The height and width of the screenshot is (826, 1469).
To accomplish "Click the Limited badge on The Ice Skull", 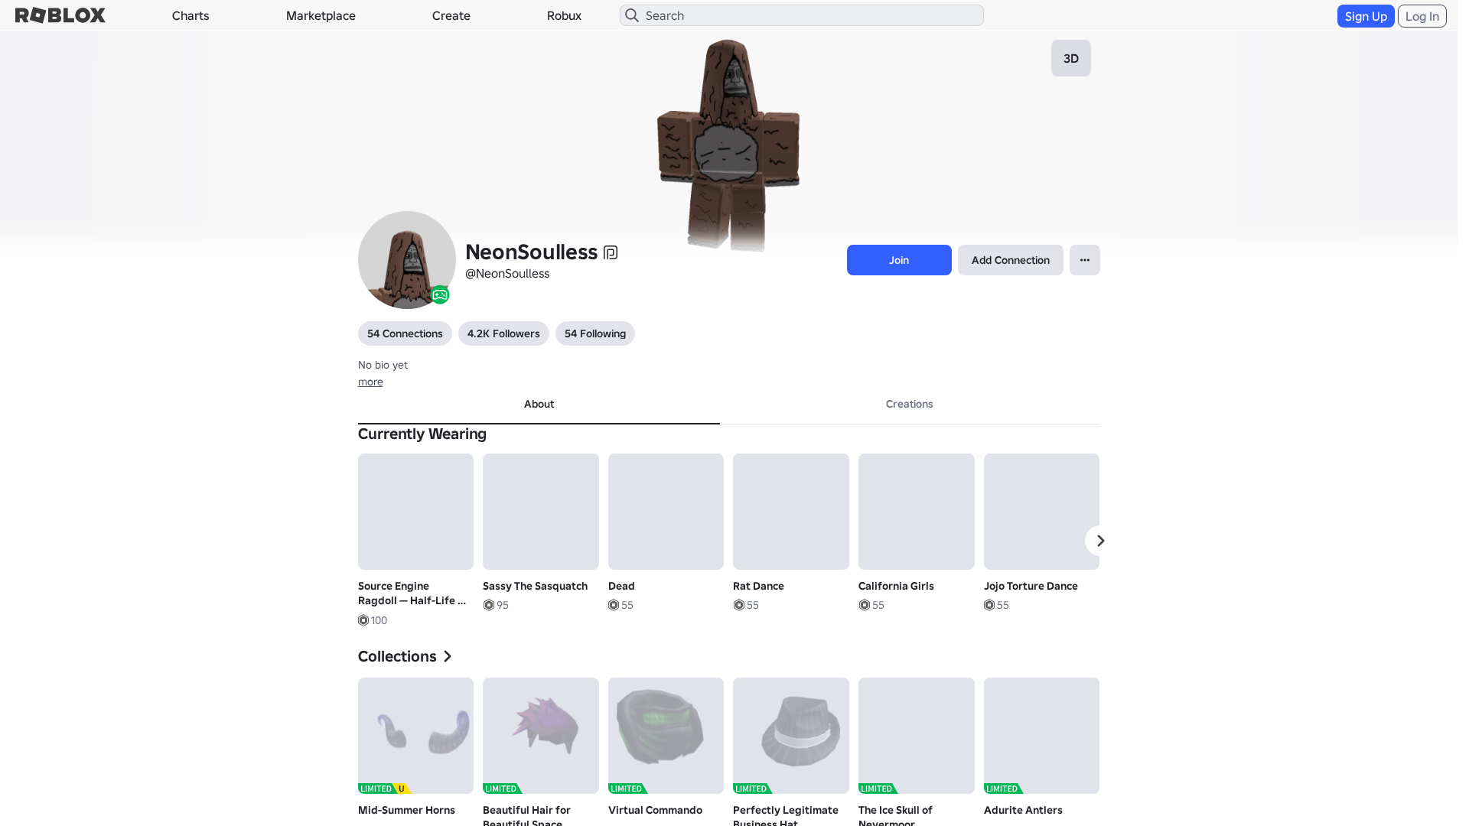I will coord(878,789).
